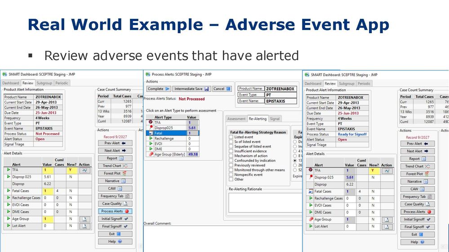
Task: Click DME Cases triangle icon, Not Processed dashboard
Action: 8,212
